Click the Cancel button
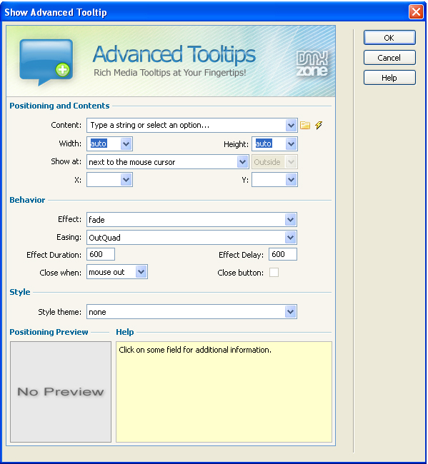Image resolution: width=428 pixels, height=464 pixels. [389, 58]
